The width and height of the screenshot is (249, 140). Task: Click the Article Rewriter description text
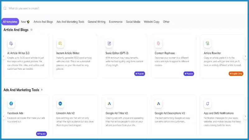pyautogui.click(x=223, y=61)
